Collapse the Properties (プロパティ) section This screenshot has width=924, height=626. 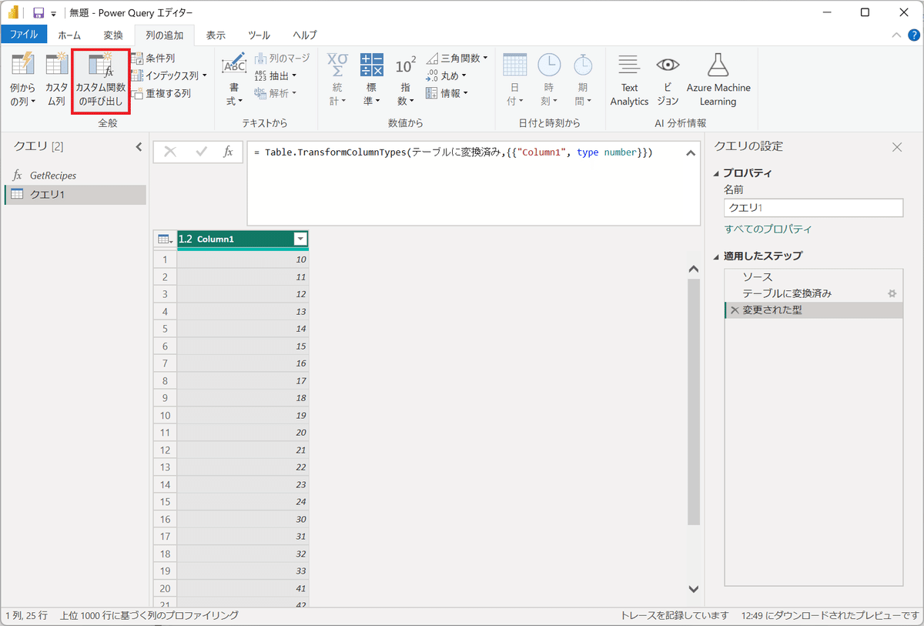(x=717, y=173)
